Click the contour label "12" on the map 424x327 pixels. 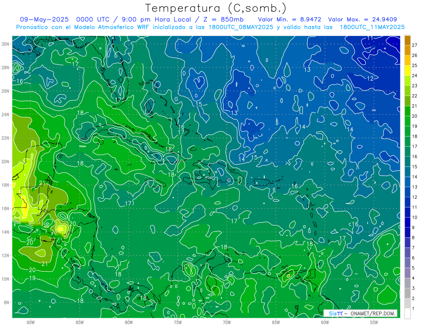coord(370,79)
